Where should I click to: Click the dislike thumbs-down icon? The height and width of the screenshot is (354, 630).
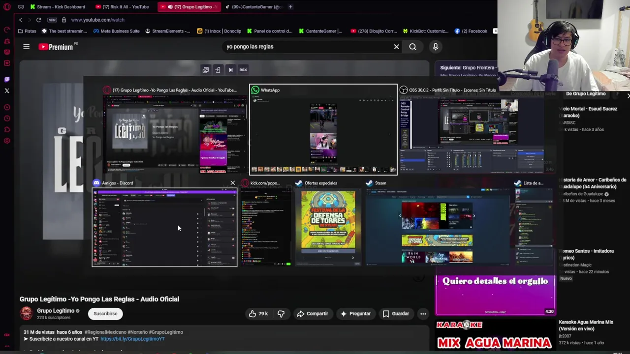(281, 314)
